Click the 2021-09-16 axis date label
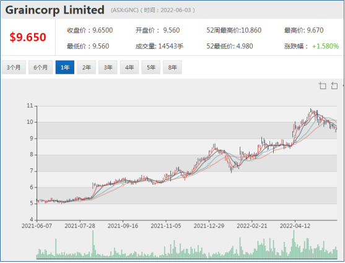This screenshot has width=345, height=263. point(123,226)
